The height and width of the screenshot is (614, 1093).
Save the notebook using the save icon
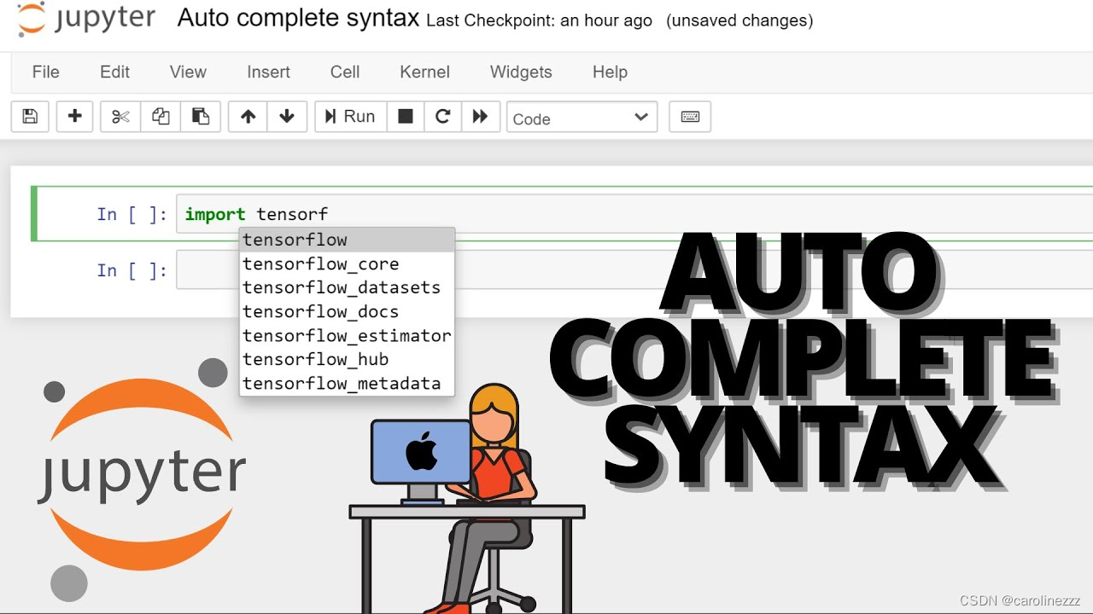point(30,117)
